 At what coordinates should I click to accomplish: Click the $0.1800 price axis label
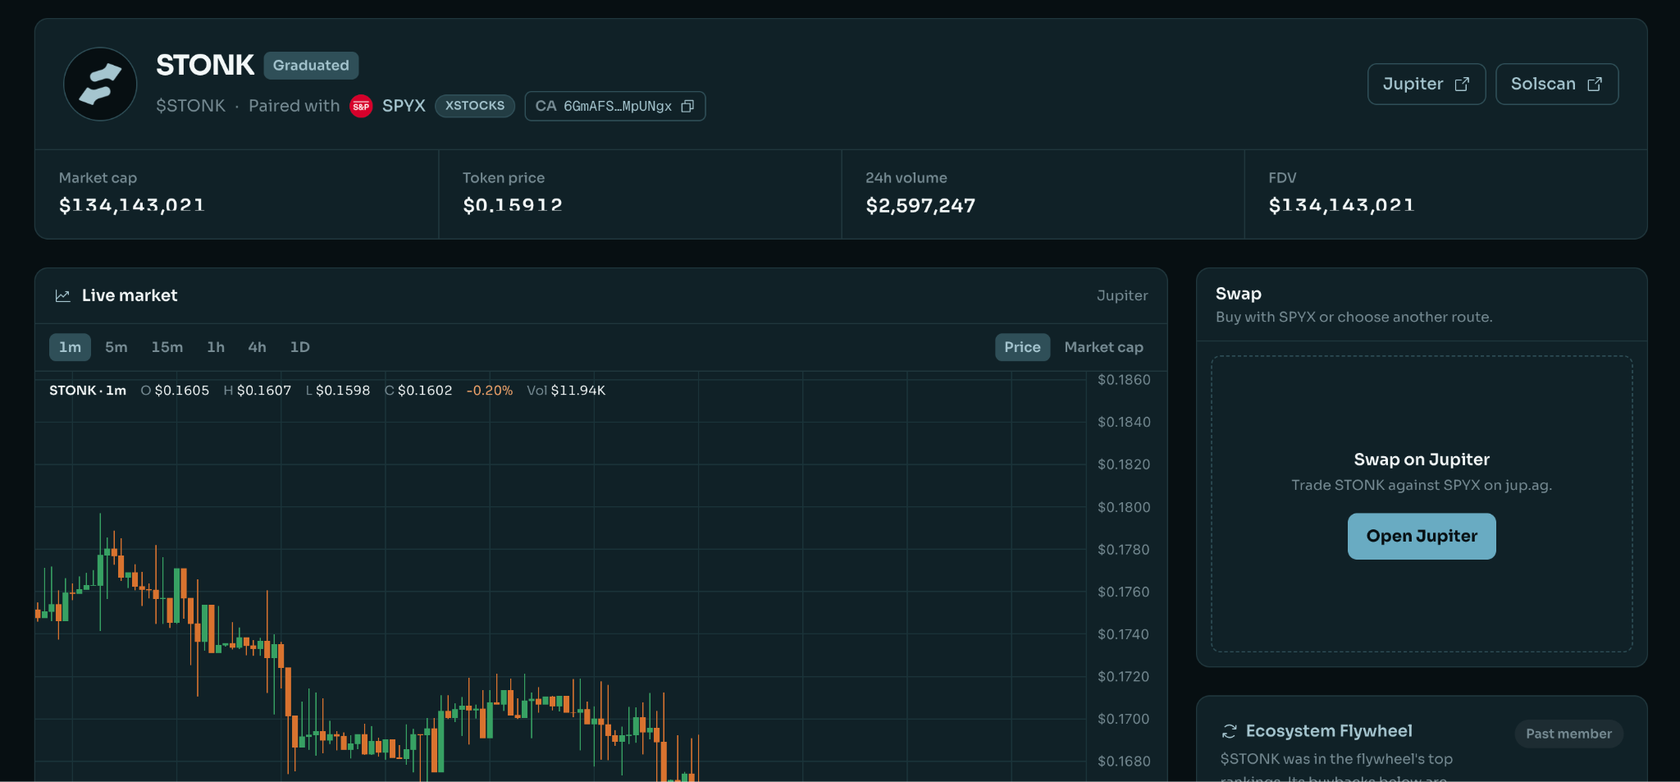[1124, 507]
